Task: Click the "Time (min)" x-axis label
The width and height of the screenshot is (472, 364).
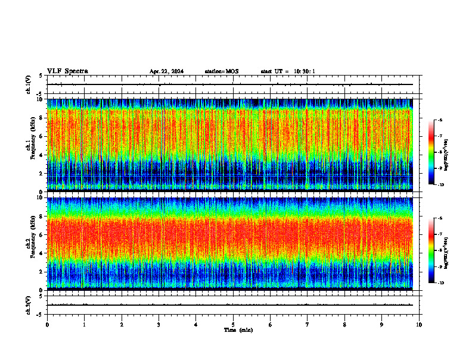Action: pyautogui.click(x=238, y=330)
